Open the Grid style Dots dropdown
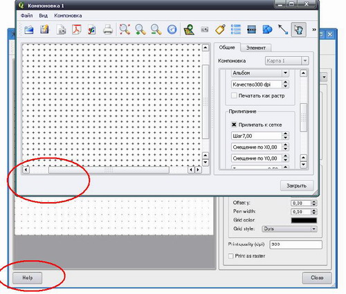This screenshot has height=294, width=346. coord(289,229)
